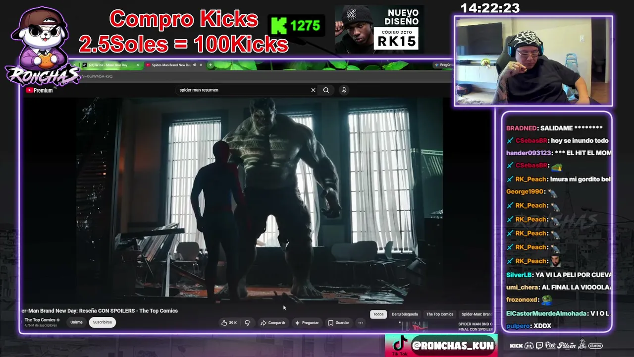Screen dimensions: 634x357
Task: Click chat username umi_chera
Action: tap(523, 288)
